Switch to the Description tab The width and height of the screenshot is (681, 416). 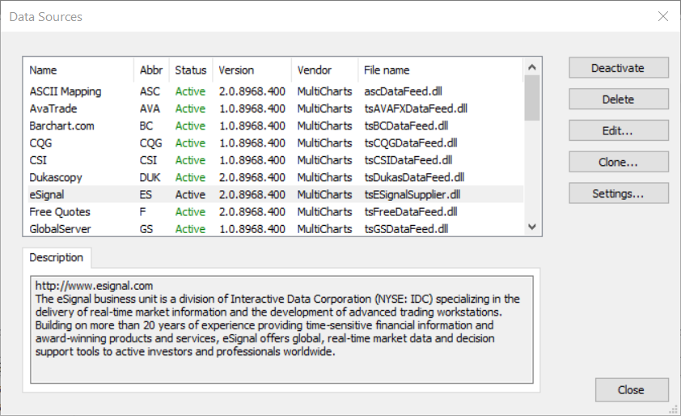coord(57,257)
